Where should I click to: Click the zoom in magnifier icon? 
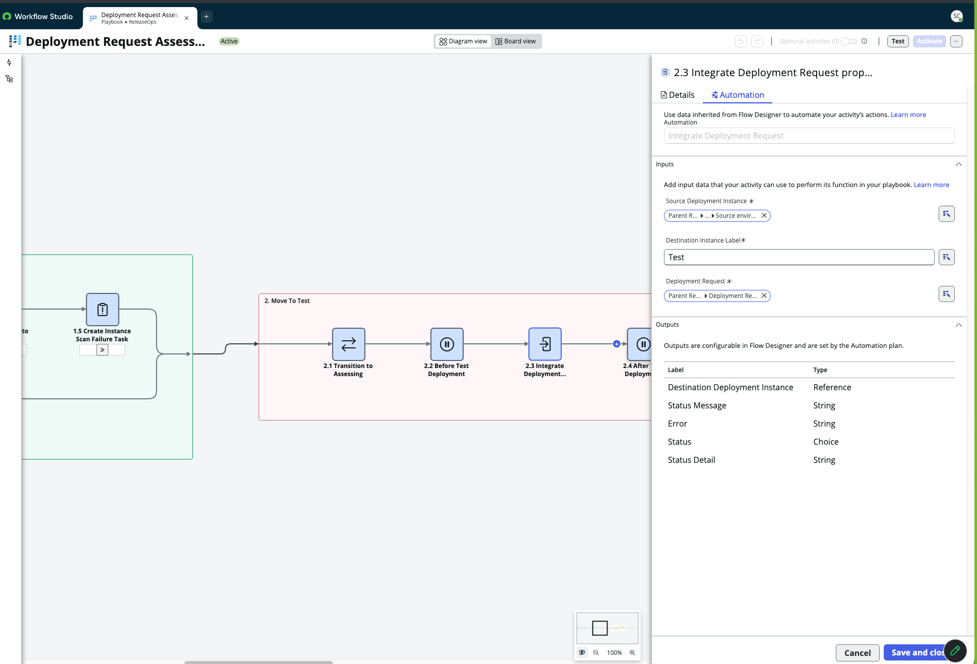(x=632, y=652)
